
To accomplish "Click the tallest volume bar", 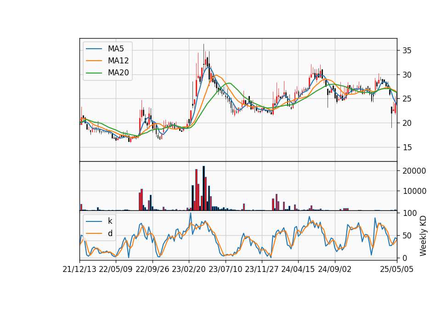I will [x=204, y=188].
